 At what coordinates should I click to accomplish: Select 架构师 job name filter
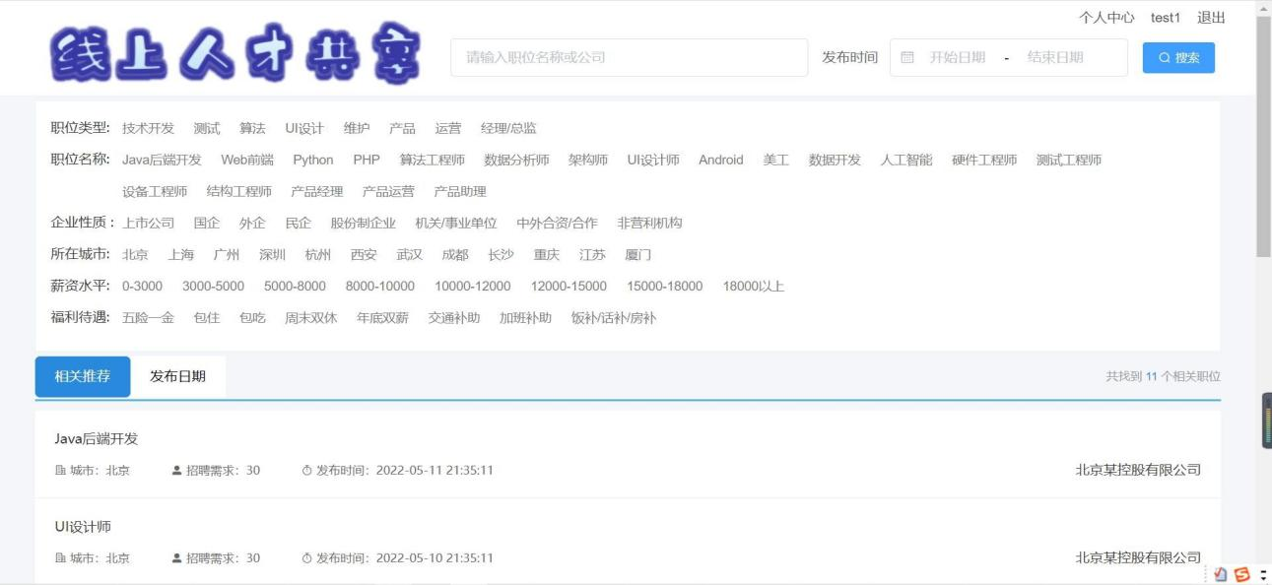pyautogui.click(x=588, y=161)
